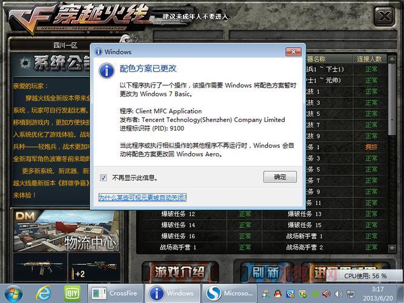Image resolution: width=404 pixels, height=303 pixels.
Task: Select the 爆破任务 13 server row
Action: (x=305, y=214)
